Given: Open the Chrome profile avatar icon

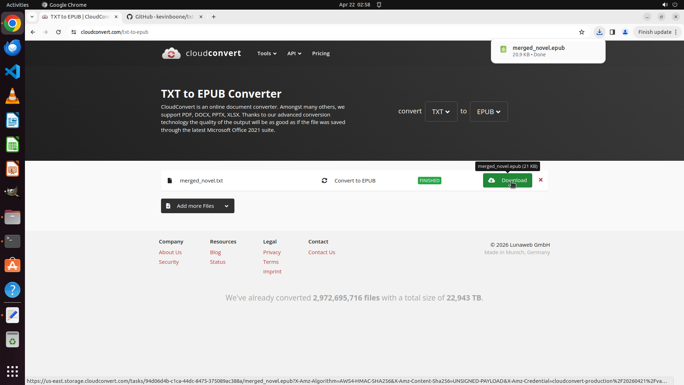Looking at the screenshot, I should 625,32.
